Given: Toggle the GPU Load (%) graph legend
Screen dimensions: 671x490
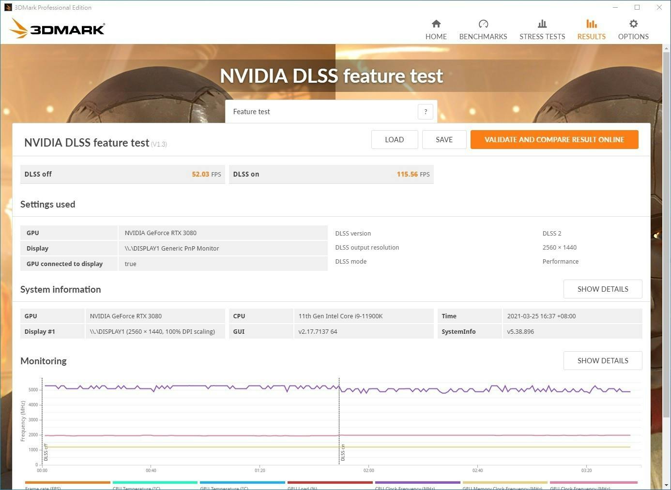Looking at the screenshot, I should (330, 485).
